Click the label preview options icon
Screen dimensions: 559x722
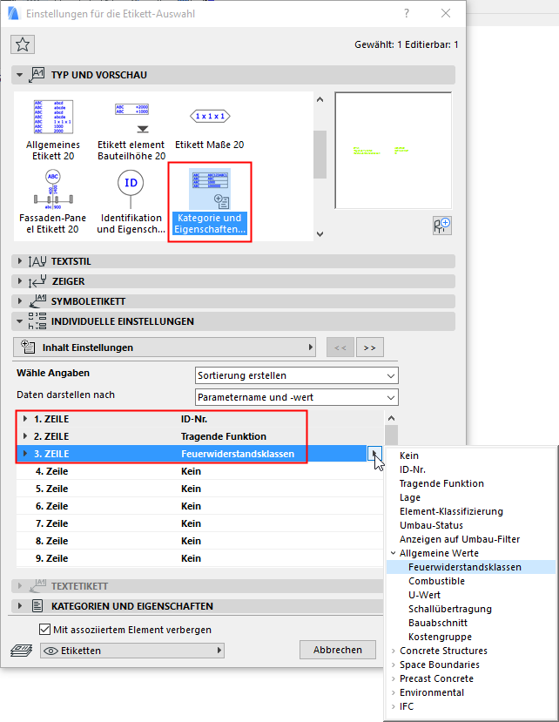click(x=442, y=226)
